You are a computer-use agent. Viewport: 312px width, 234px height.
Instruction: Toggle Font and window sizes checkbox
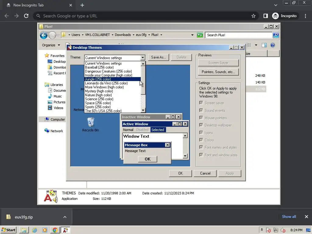pyautogui.click(x=201, y=155)
